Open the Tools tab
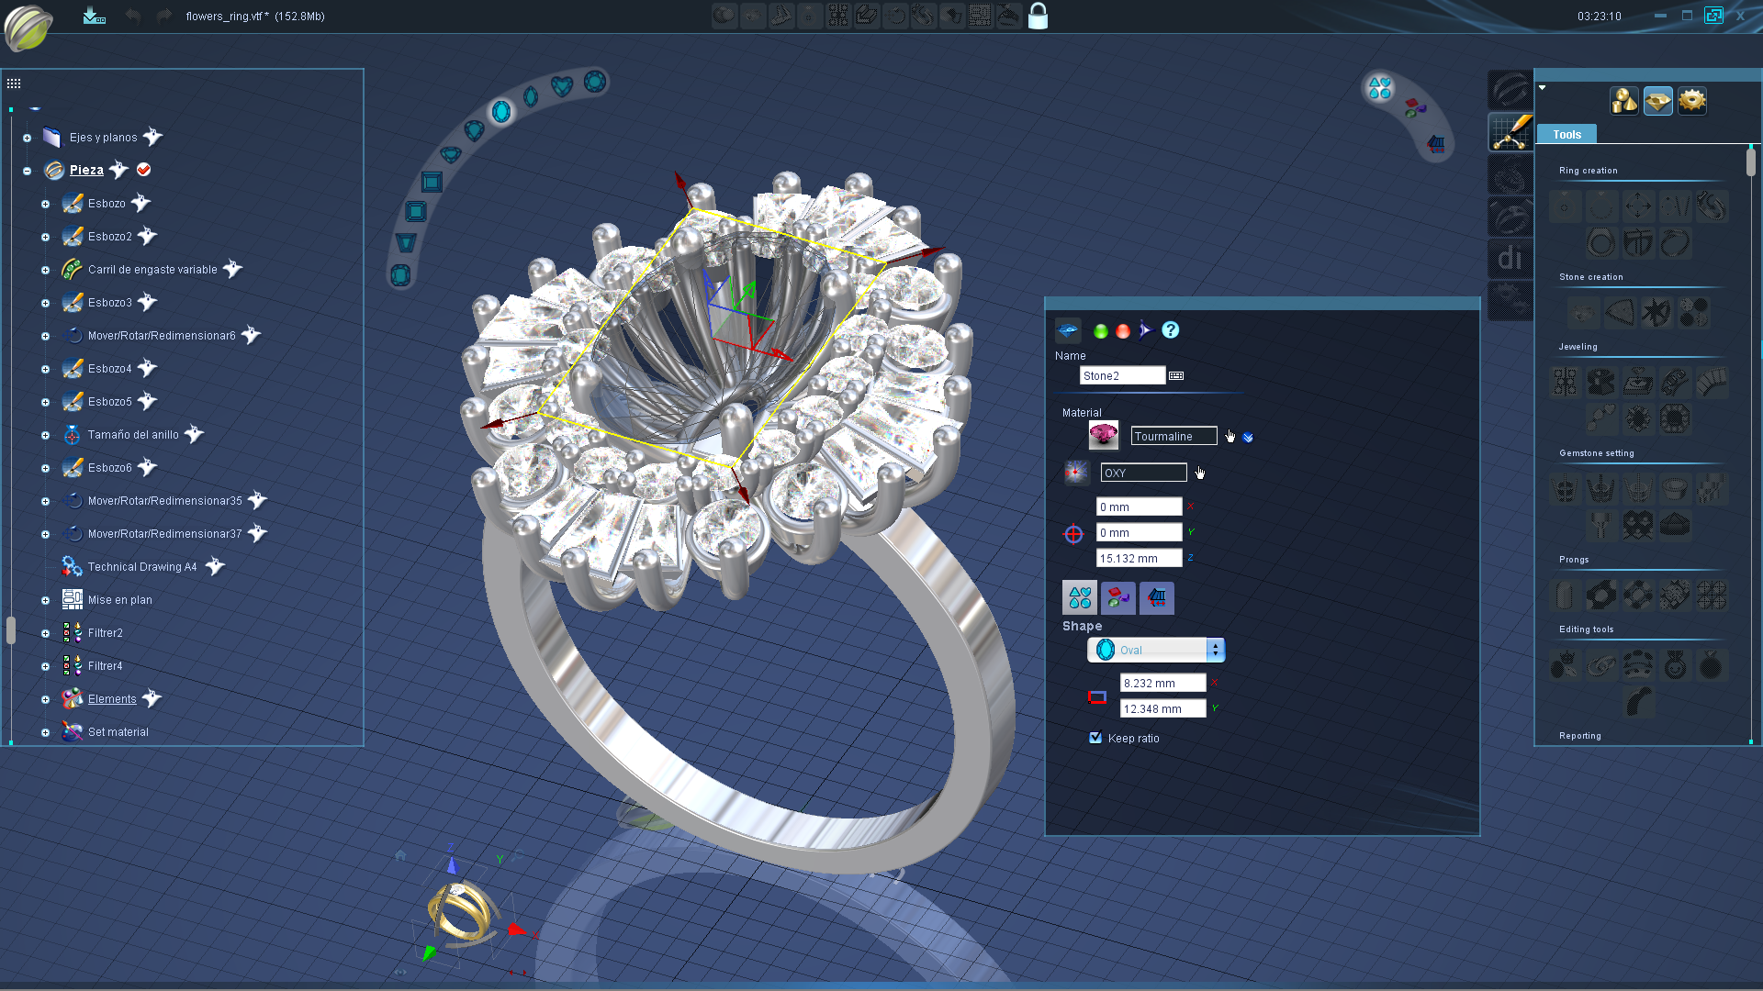Image resolution: width=1763 pixels, height=991 pixels. (1566, 135)
